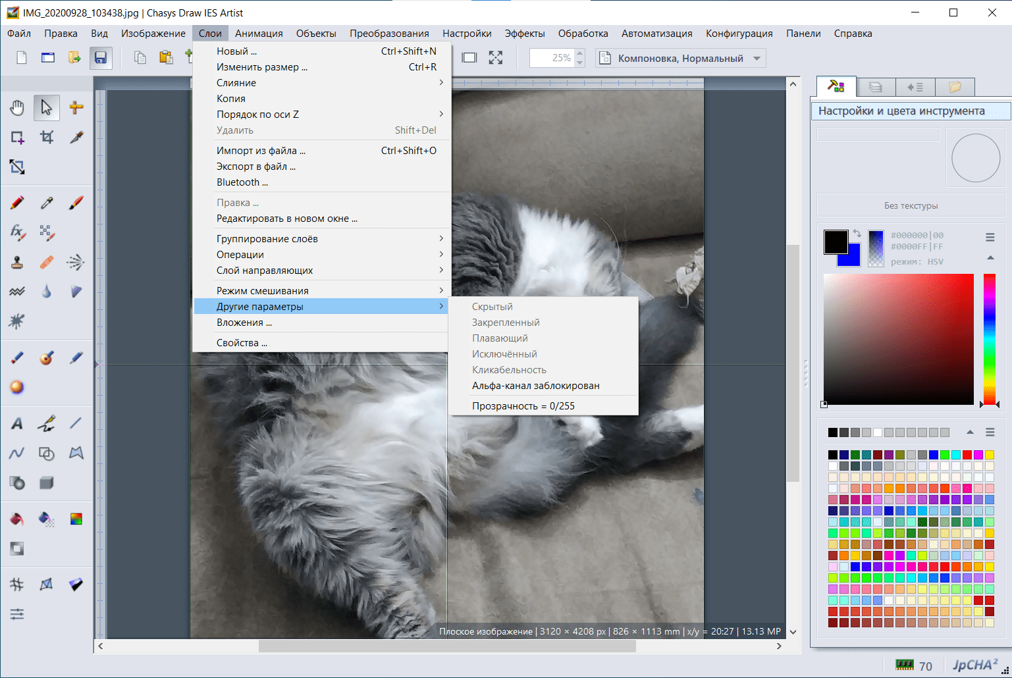Select the overlapping shapes tool
Viewport: 1012px width, 678px height.
pyautogui.click(x=46, y=453)
